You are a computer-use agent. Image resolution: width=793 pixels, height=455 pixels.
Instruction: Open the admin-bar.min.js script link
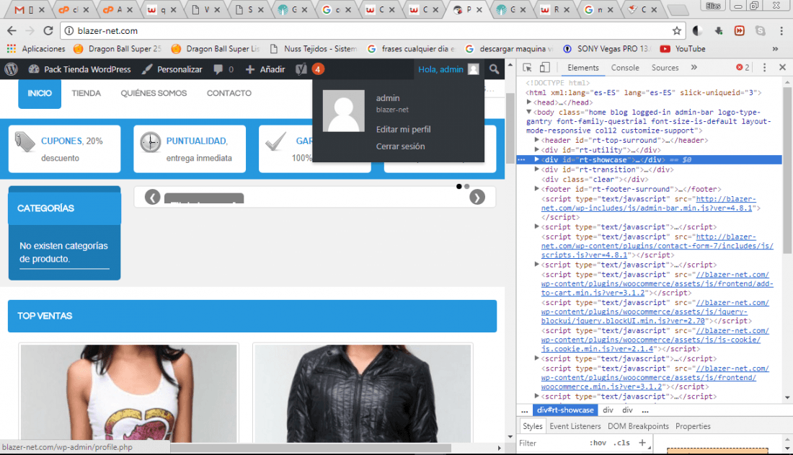[648, 203]
